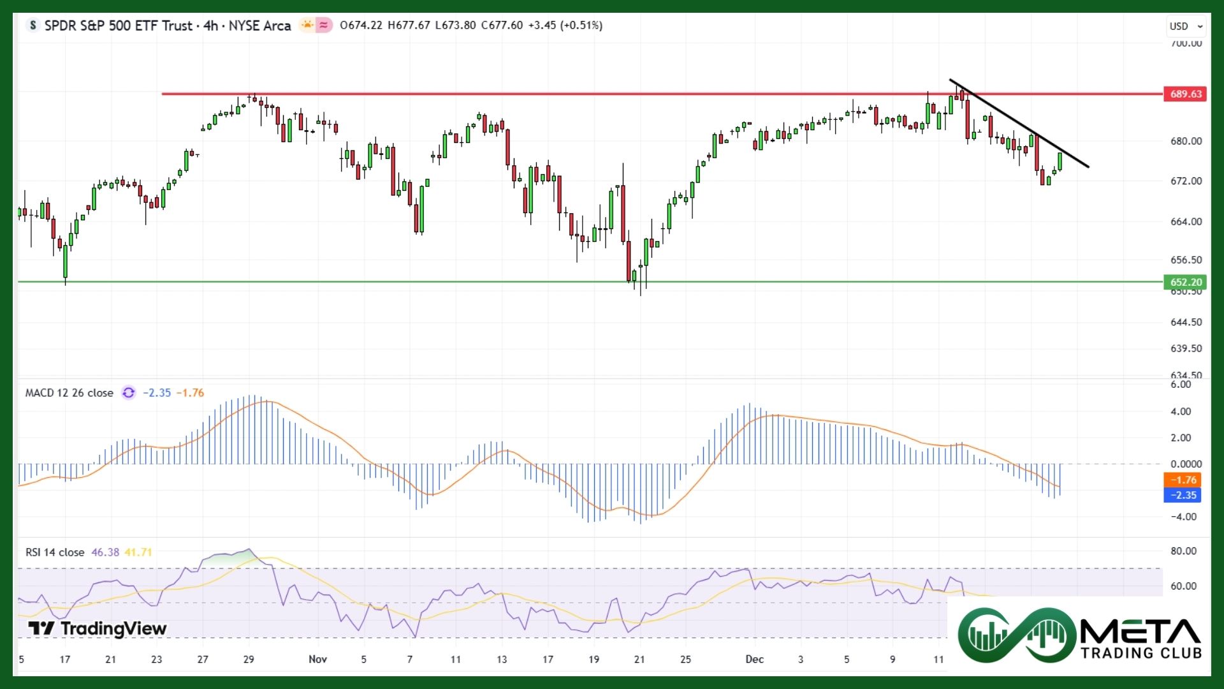Screen dimensions: 1224x689
Task: Click the close value C677.60
Action: (502, 26)
